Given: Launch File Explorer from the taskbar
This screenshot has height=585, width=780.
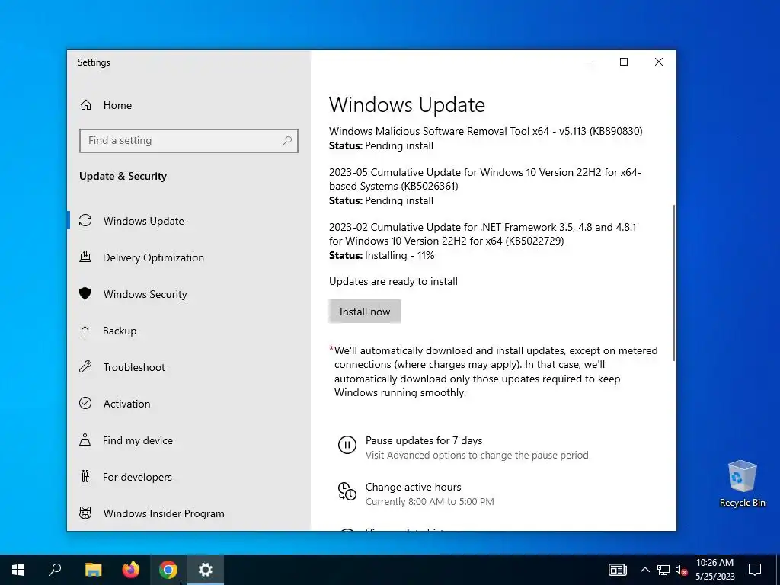Looking at the screenshot, I should click(x=93, y=570).
